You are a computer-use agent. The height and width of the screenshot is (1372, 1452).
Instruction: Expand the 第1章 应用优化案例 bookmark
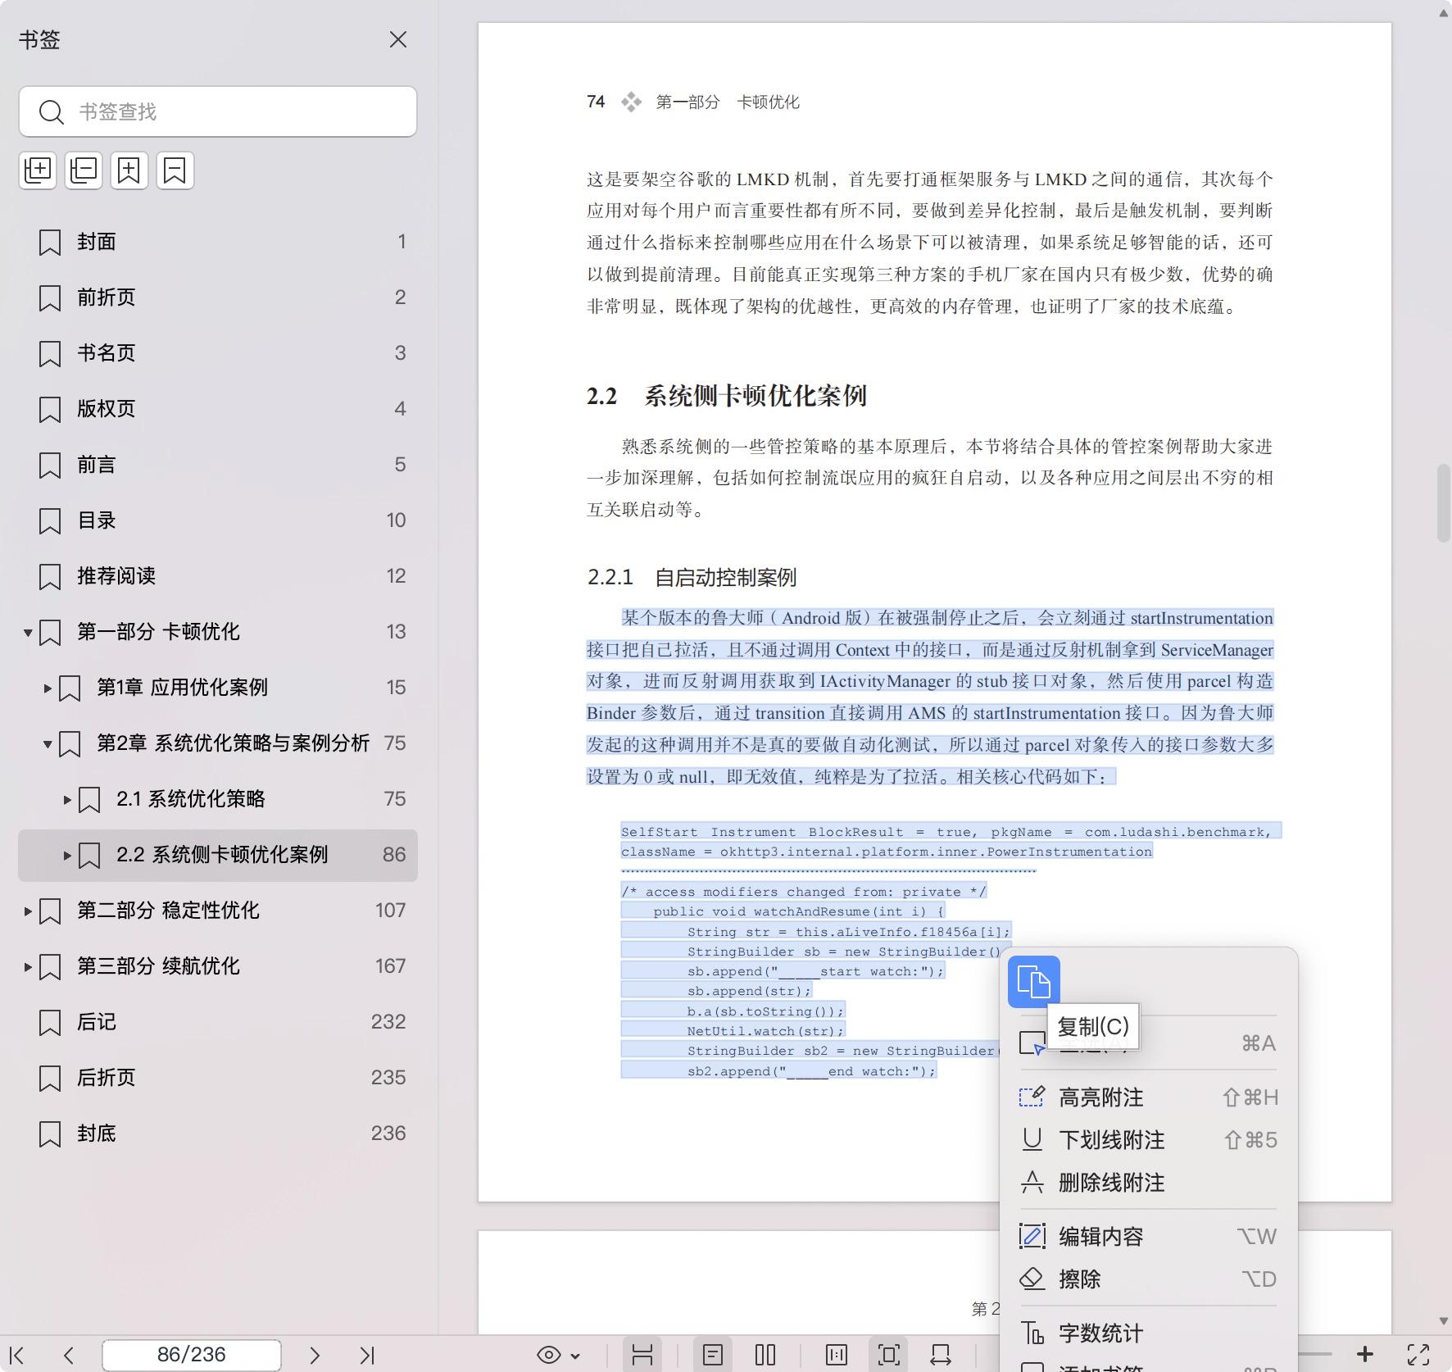[x=48, y=688]
